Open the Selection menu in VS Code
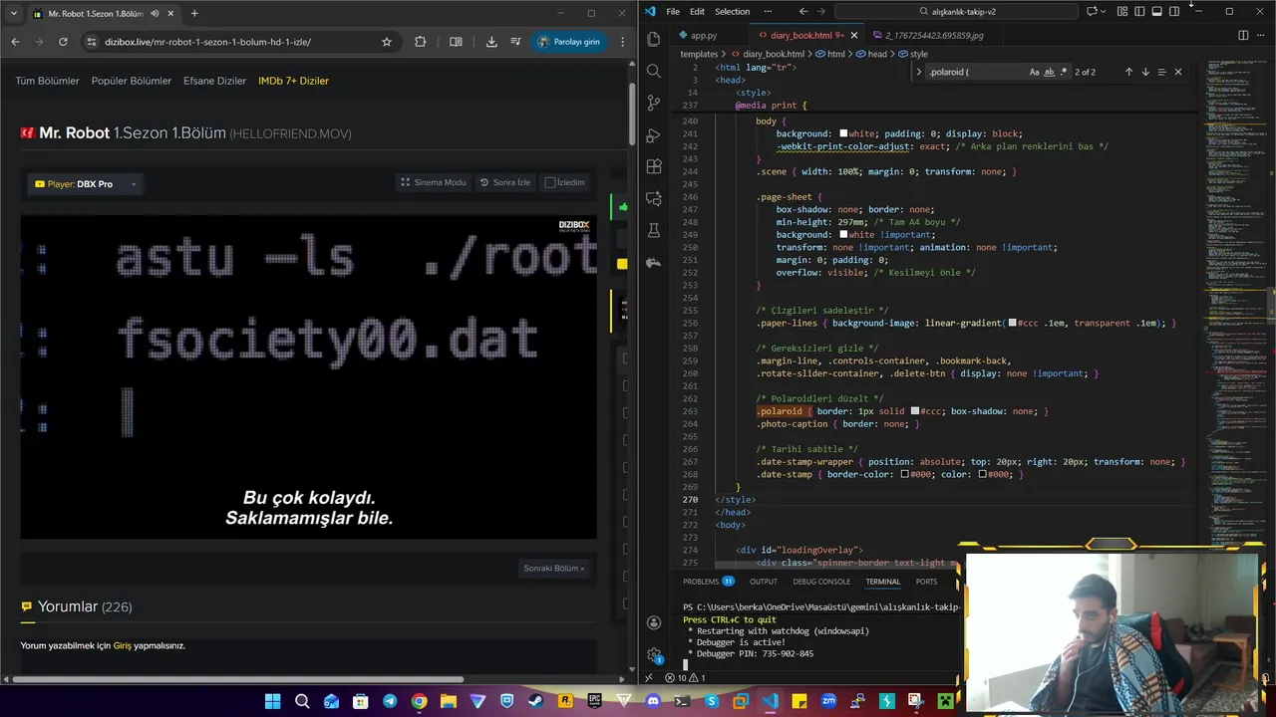 732,12
